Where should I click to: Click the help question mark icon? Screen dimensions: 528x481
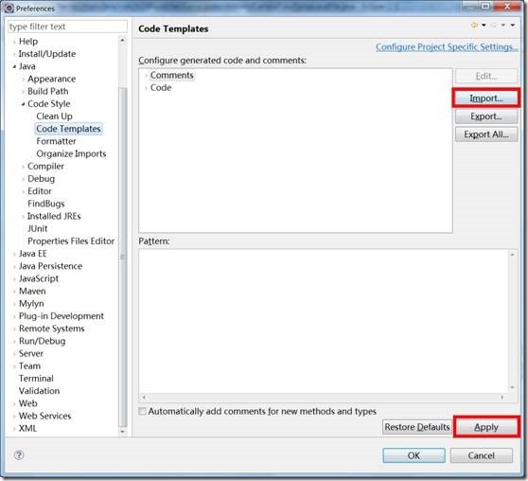19,455
